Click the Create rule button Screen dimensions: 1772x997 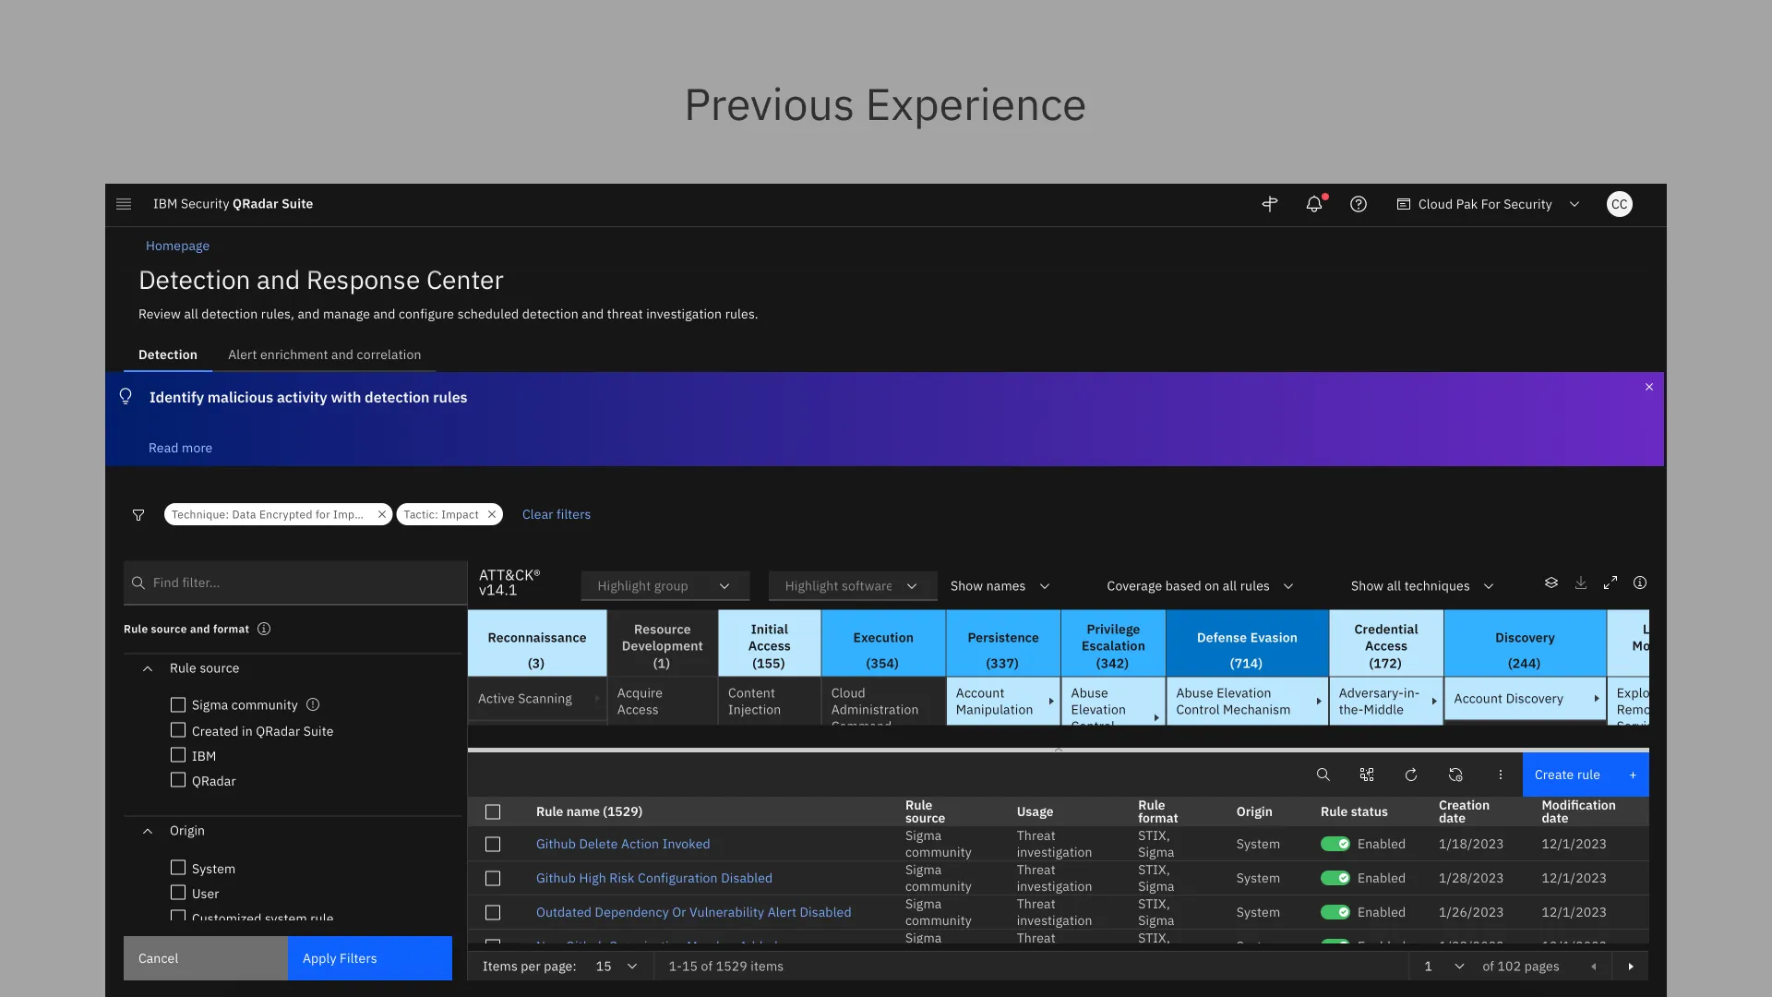pyautogui.click(x=1586, y=775)
